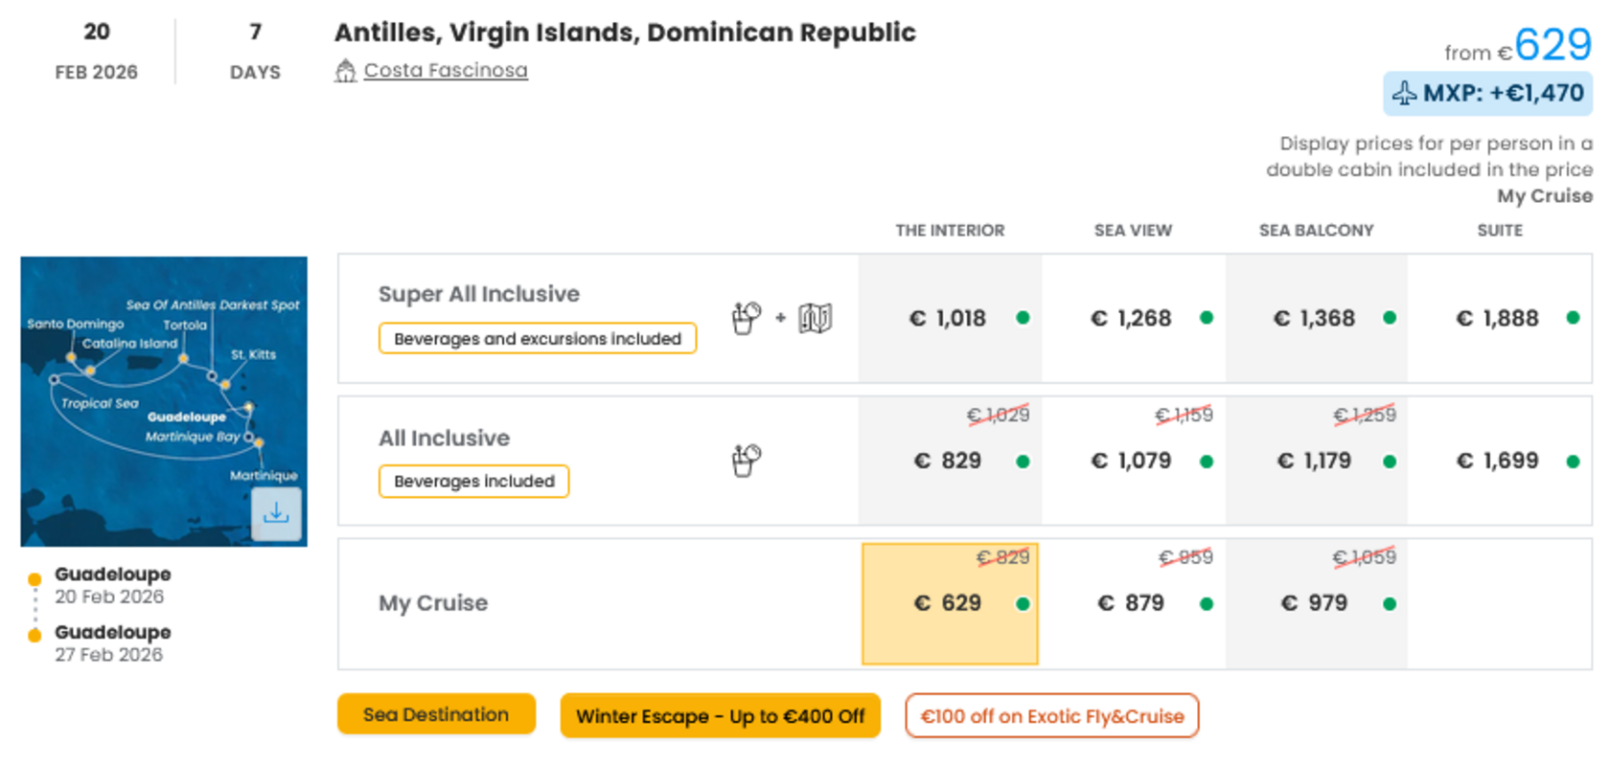Select Super All Inclusive Suite € 1,888

tap(1500, 318)
